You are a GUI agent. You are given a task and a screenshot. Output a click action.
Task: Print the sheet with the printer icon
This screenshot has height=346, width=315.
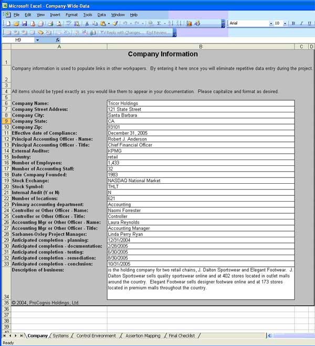(51, 23)
